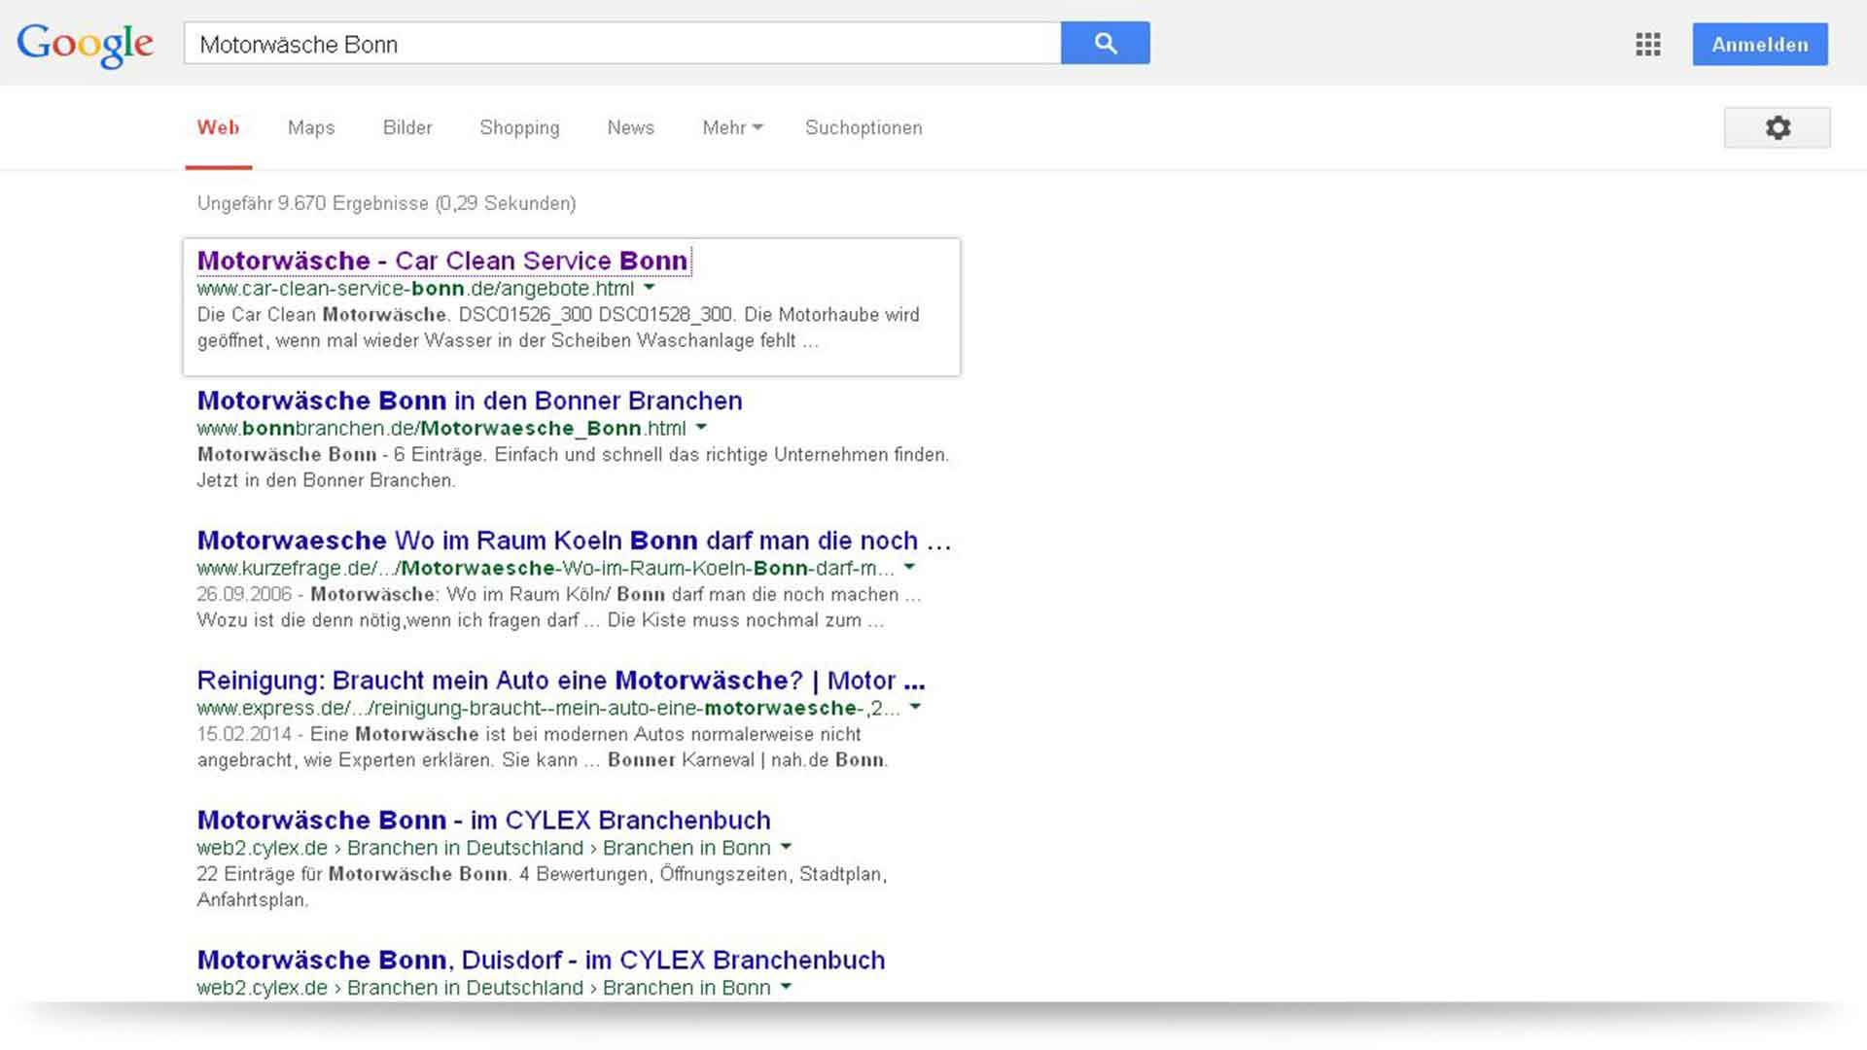Open Motorwaesche Wo im Raum Koeln Bonn result
Viewport: 1867px width, 1050px height.
pyautogui.click(x=574, y=541)
